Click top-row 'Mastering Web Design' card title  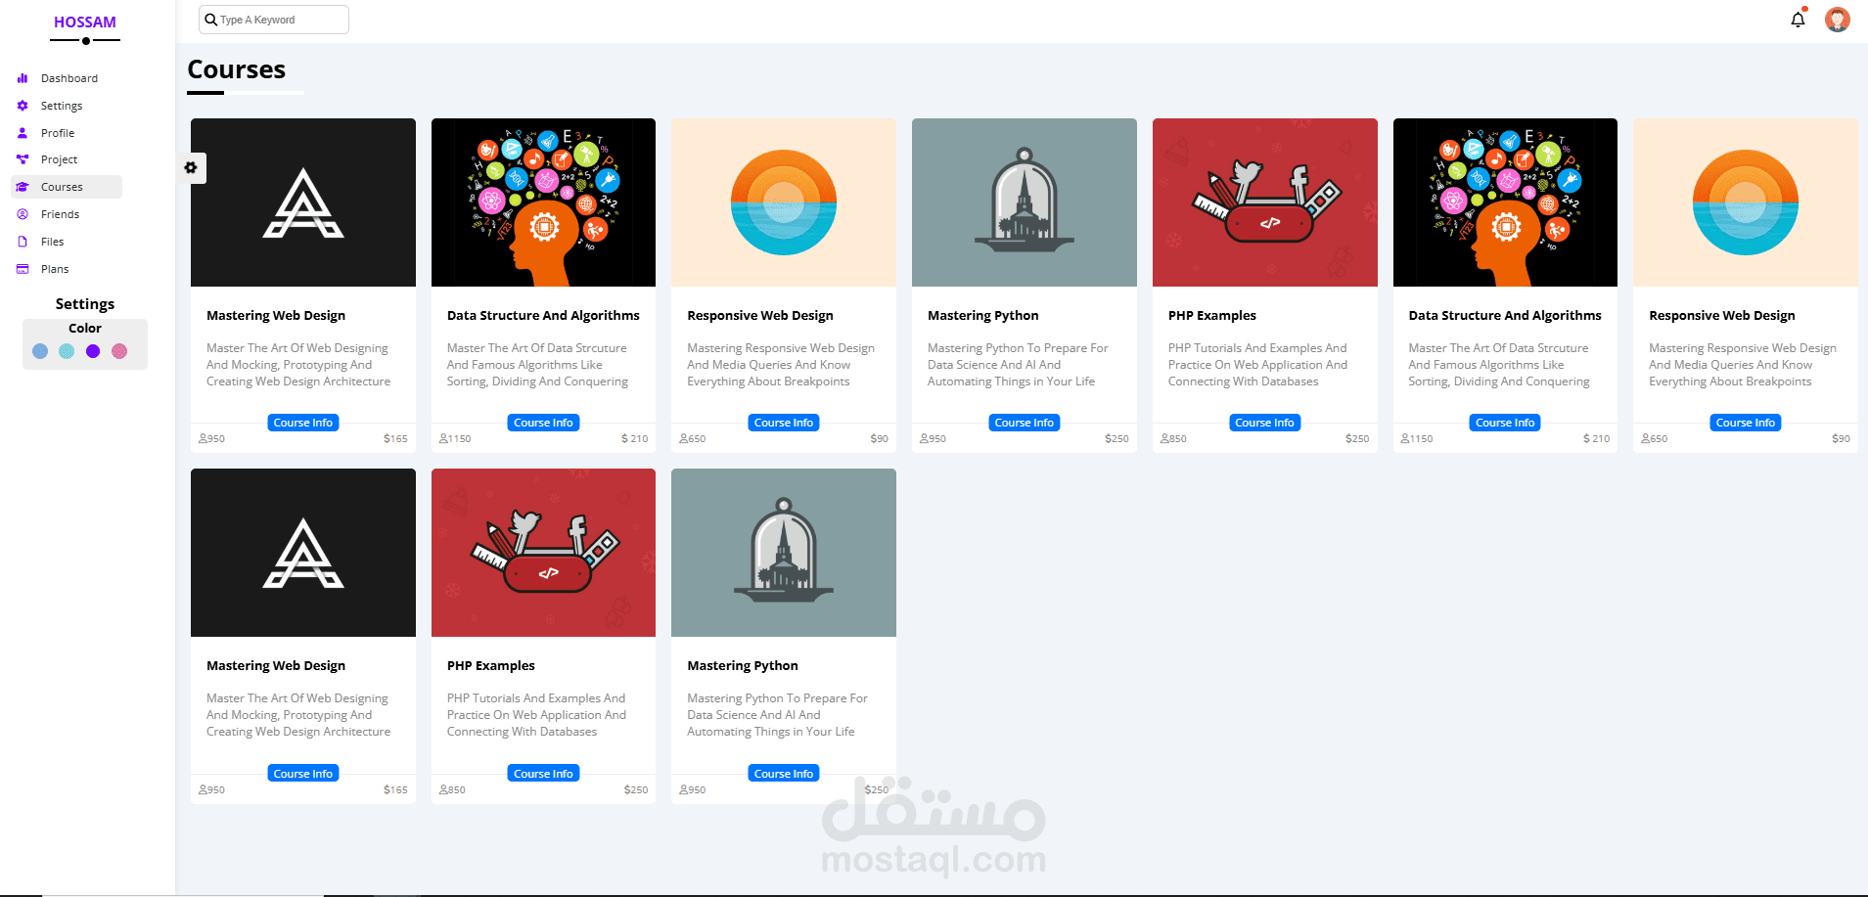276,315
